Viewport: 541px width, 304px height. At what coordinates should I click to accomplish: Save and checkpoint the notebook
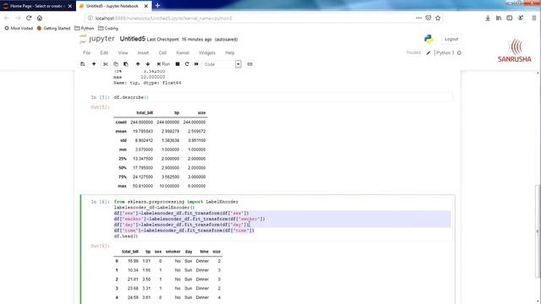83,64
